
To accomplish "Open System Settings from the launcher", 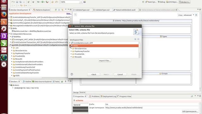I will (x=4, y=29).
